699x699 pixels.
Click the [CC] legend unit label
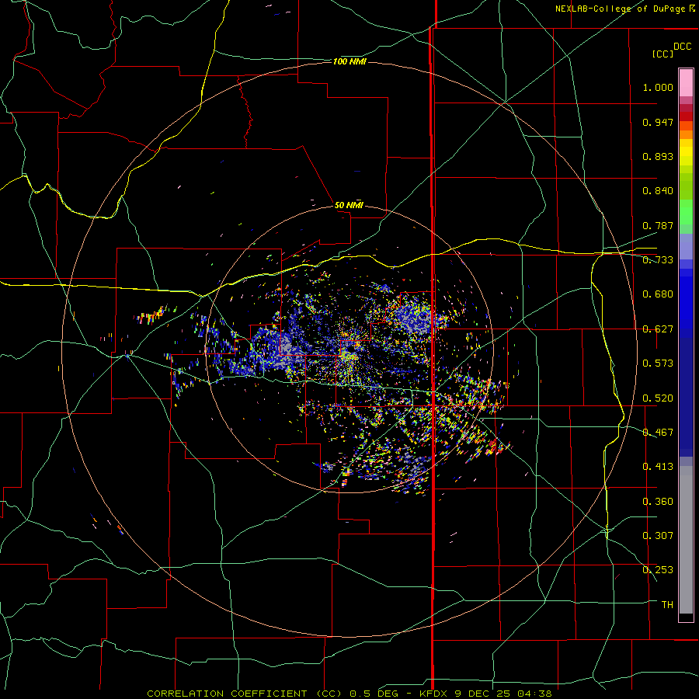pyautogui.click(x=662, y=54)
